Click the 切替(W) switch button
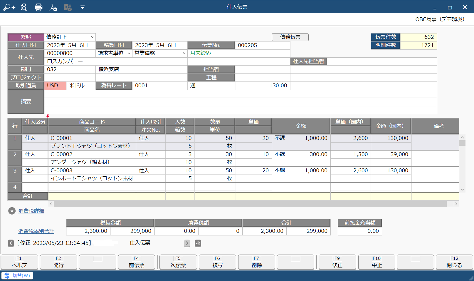Image resolution: width=474 pixels, height=281 pixels. [17, 276]
